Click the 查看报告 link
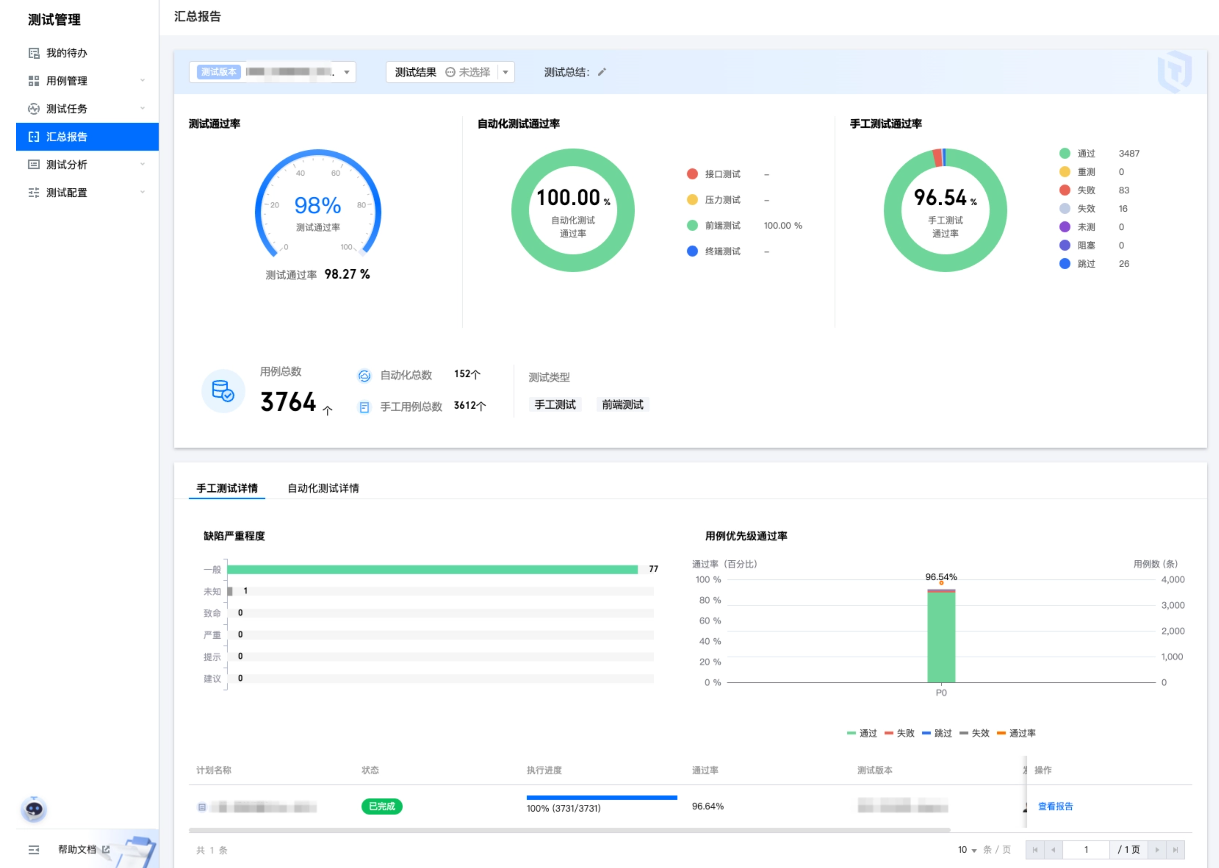This screenshot has height=868, width=1219. pos(1054,806)
